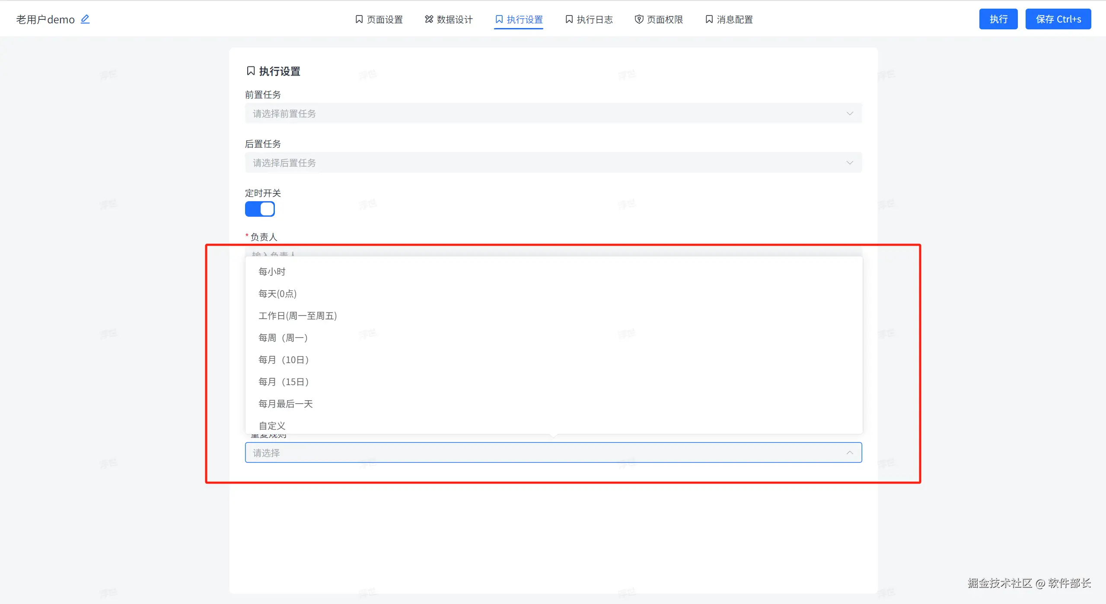This screenshot has height=604, width=1106.
Task: Toggle the 定时开关 switch off
Action: [x=260, y=209]
